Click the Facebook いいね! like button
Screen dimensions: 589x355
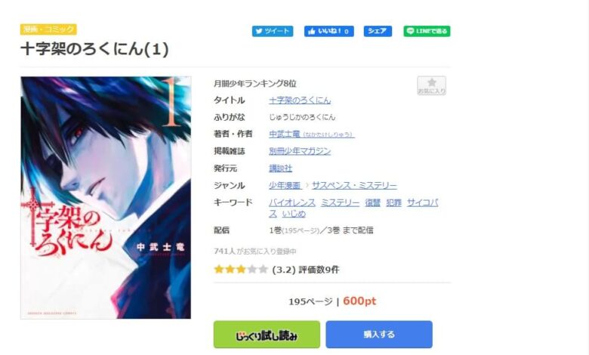pyautogui.click(x=328, y=31)
